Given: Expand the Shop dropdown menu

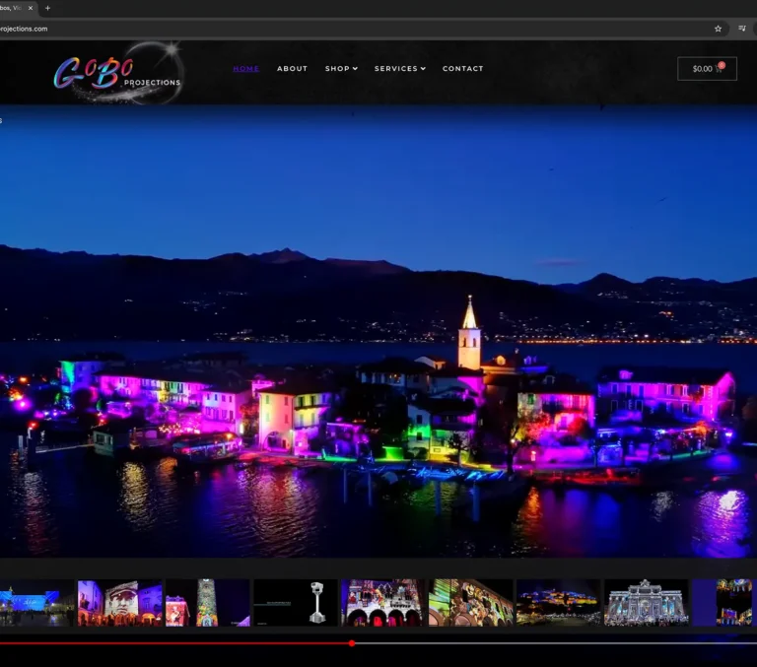Looking at the screenshot, I should coord(341,69).
